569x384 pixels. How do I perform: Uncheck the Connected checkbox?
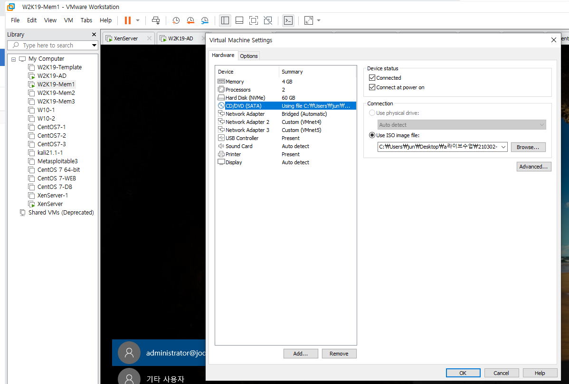coord(372,77)
